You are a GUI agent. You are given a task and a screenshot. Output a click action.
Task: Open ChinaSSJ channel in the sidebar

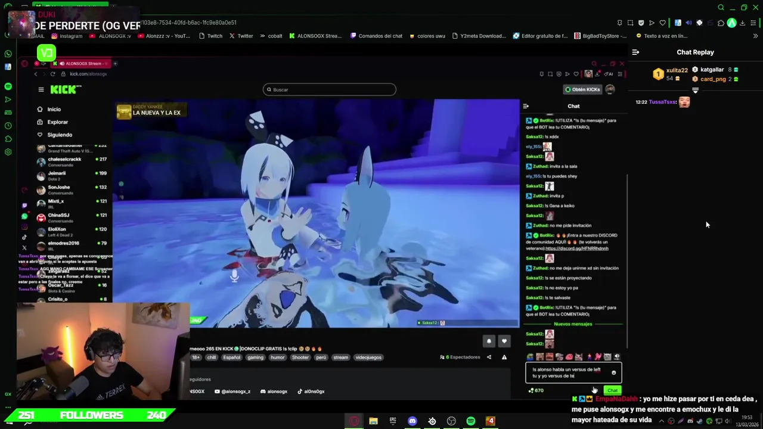(72, 217)
